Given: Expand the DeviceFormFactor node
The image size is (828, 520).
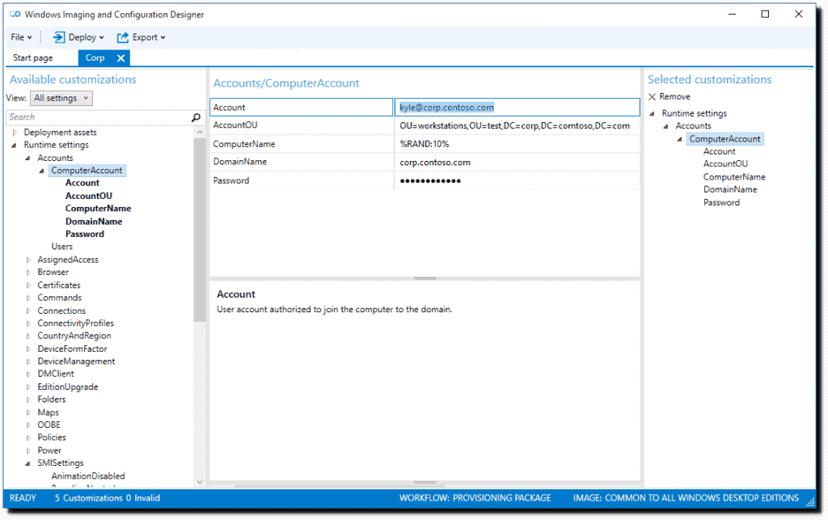Looking at the screenshot, I should click(x=28, y=349).
